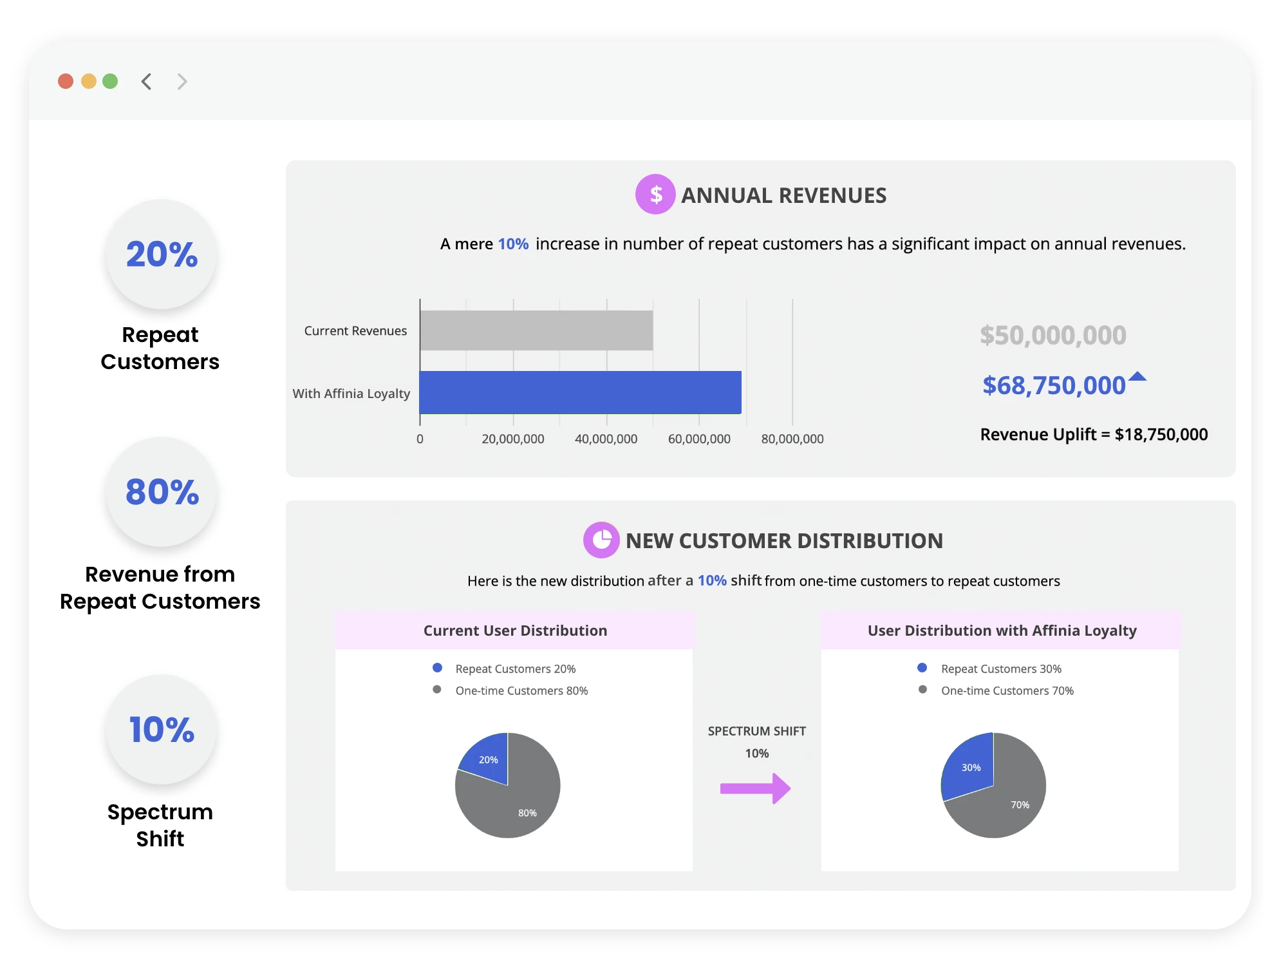The width and height of the screenshot is (1263, 970).
Task: Click the purple spectrum shift arrow
Action: point(755,788)
